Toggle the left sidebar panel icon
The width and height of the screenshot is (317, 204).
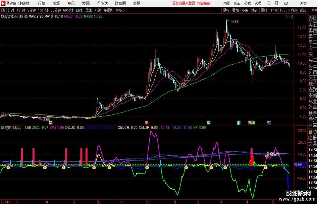coord(3,10)
